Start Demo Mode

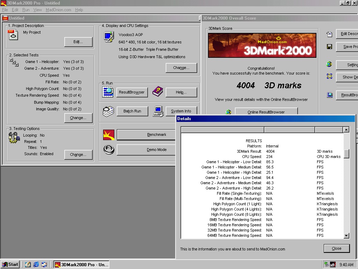tap(146, 150)
